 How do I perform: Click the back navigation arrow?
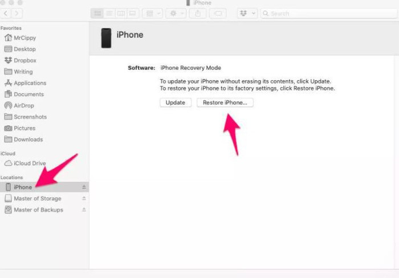pyautogui.click(x=6, y=13)
